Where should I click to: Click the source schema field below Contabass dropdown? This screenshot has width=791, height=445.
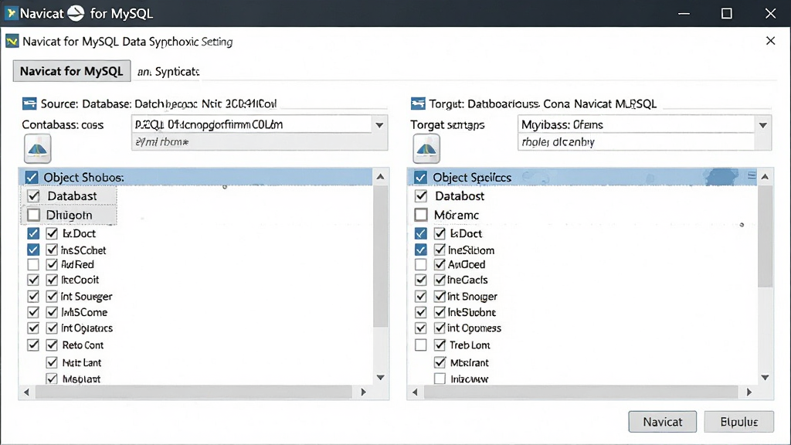[260, 142]
